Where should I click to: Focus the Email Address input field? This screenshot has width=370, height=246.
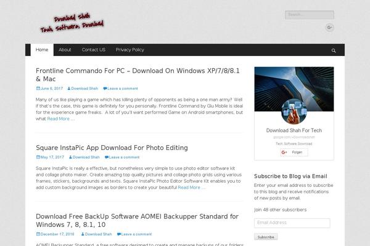(292, 223)
